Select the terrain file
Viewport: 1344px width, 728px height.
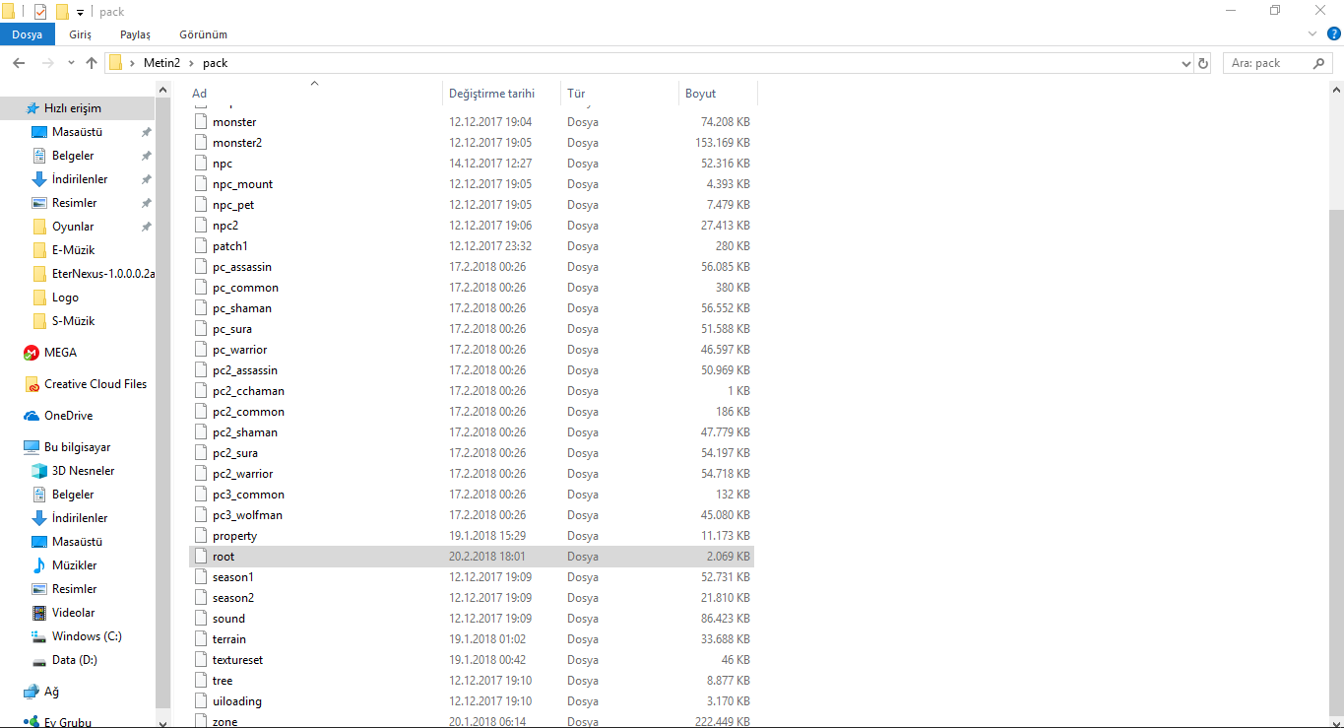tap(472, 639)
